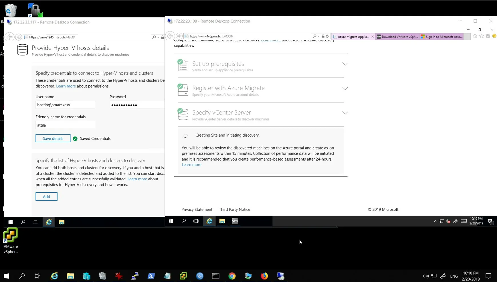Open Start menu in 172.22.23.108 session

point(171,221)
